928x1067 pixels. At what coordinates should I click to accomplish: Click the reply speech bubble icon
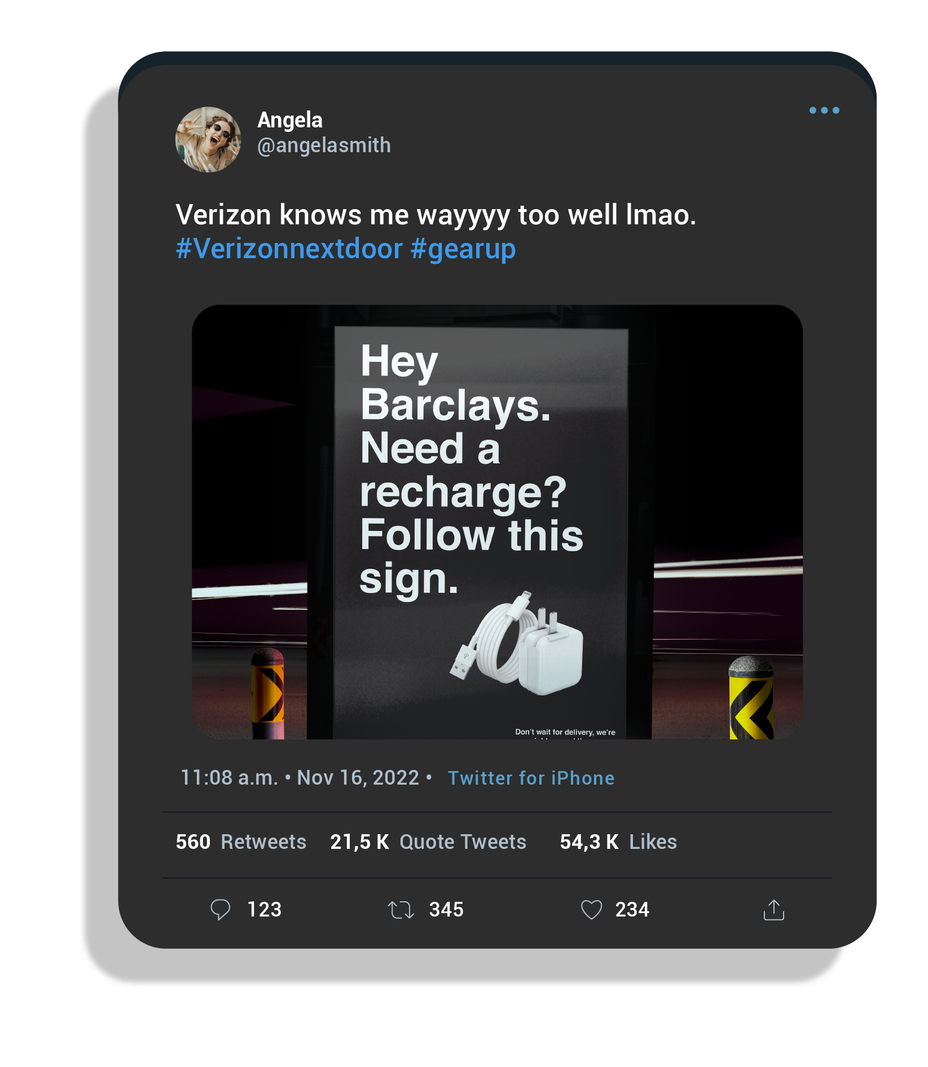click(220, 910)
